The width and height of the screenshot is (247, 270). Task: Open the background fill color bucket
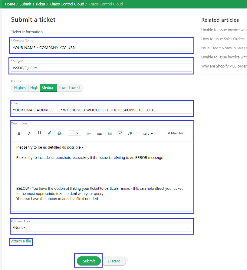click(60, 133)
